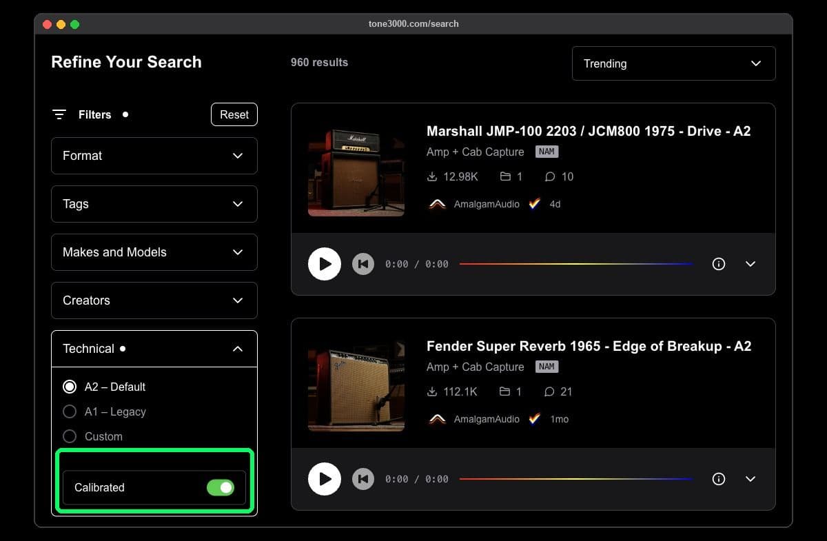827x541 pixels.
Task: Click the folder icon on the Fender card
Action: 505,392
